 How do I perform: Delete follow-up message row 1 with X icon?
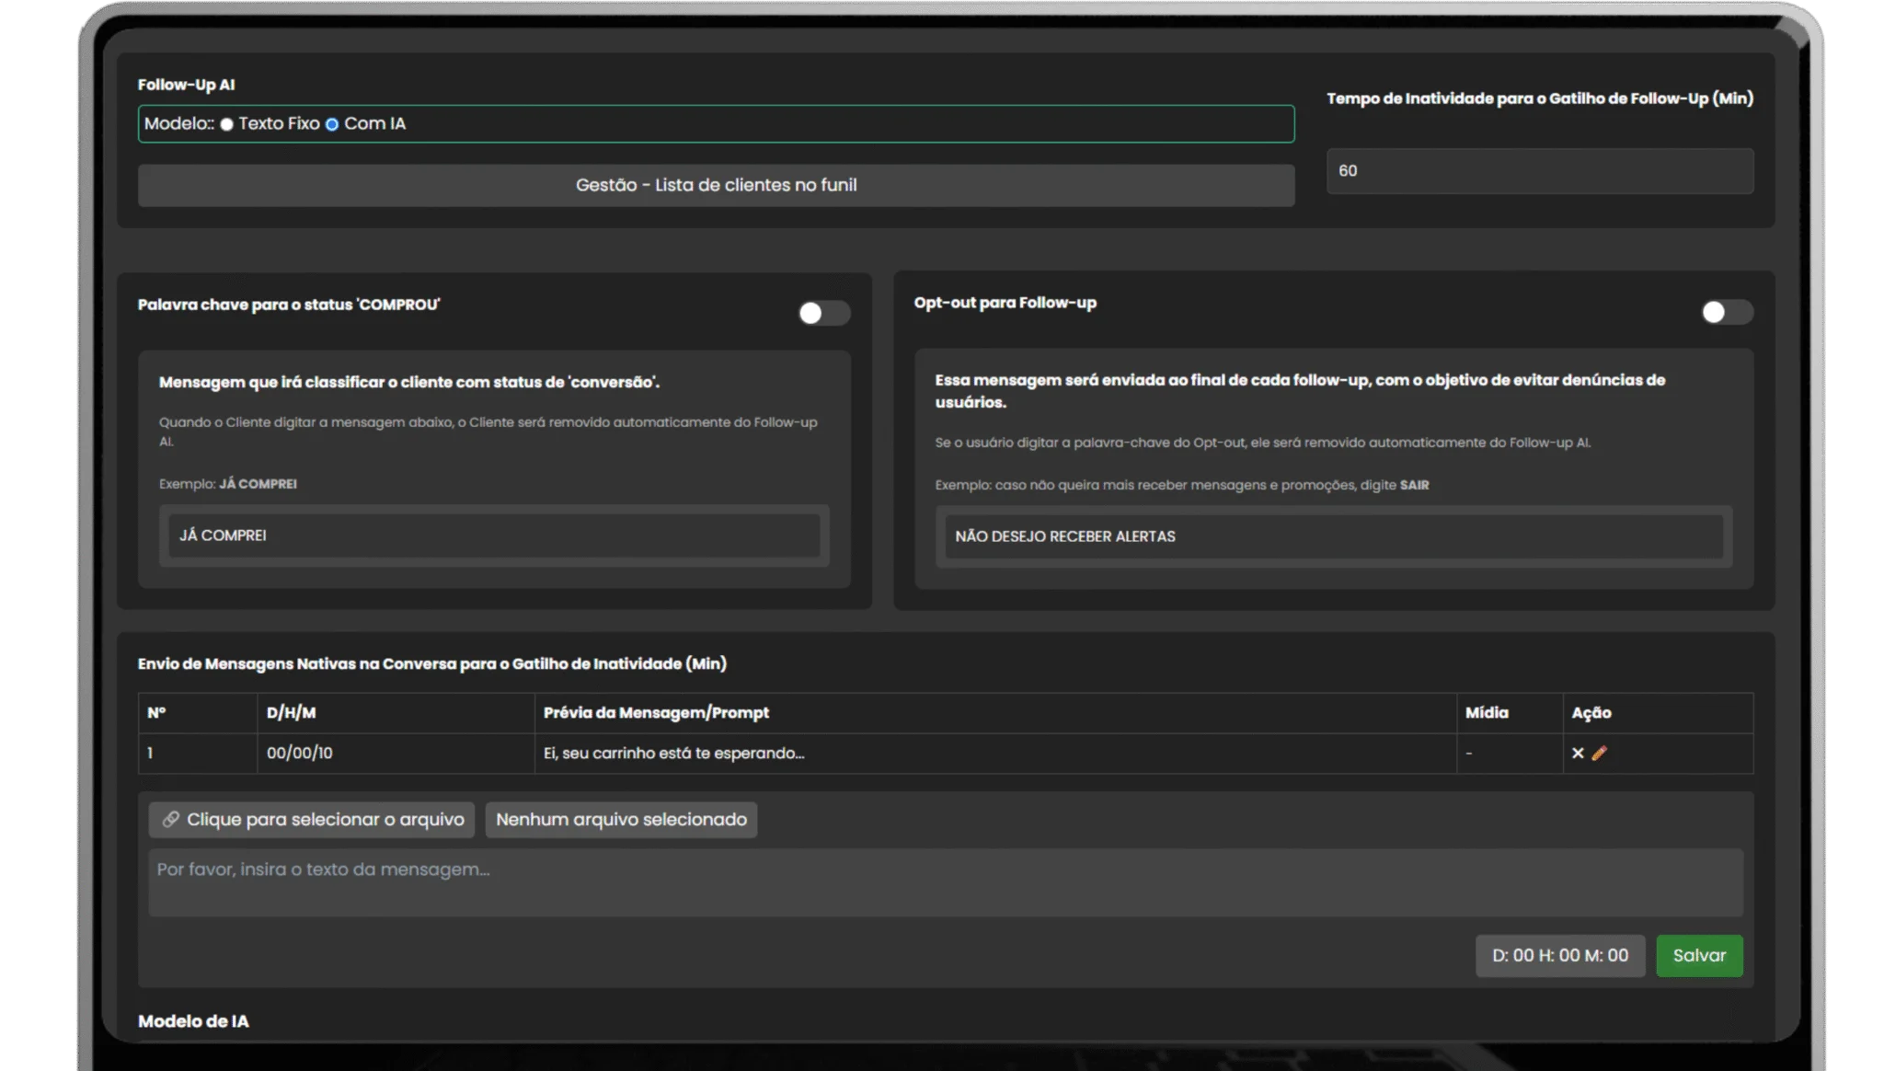pos(1578,753)
